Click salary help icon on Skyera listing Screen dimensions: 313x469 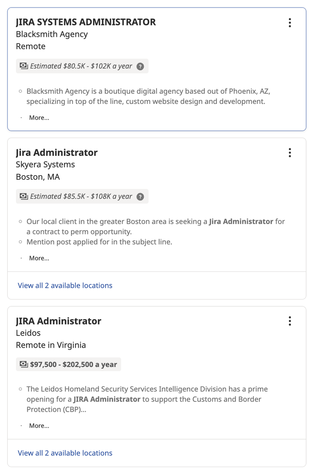click(x=140, y=197)
